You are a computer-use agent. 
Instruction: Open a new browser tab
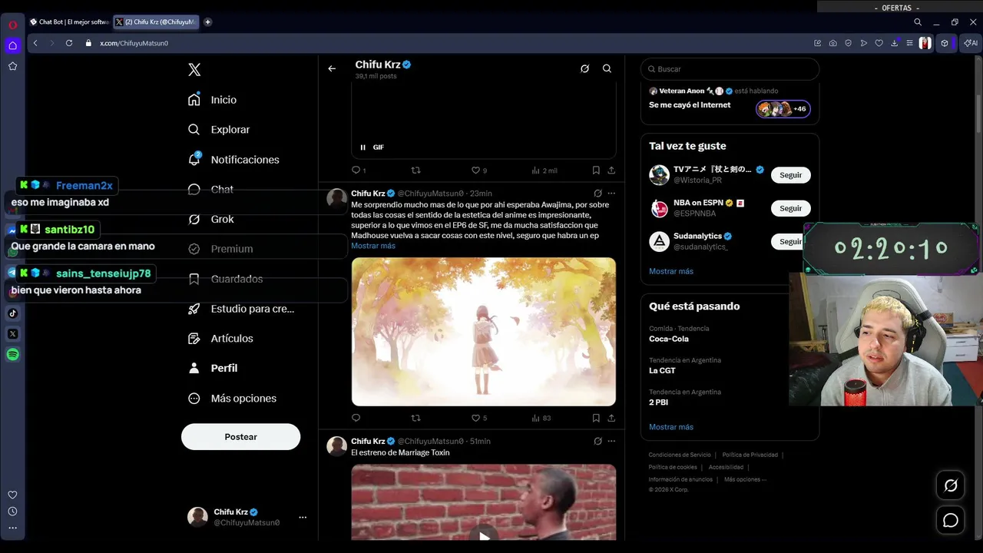pyautogui.click(x=208, y=22)
